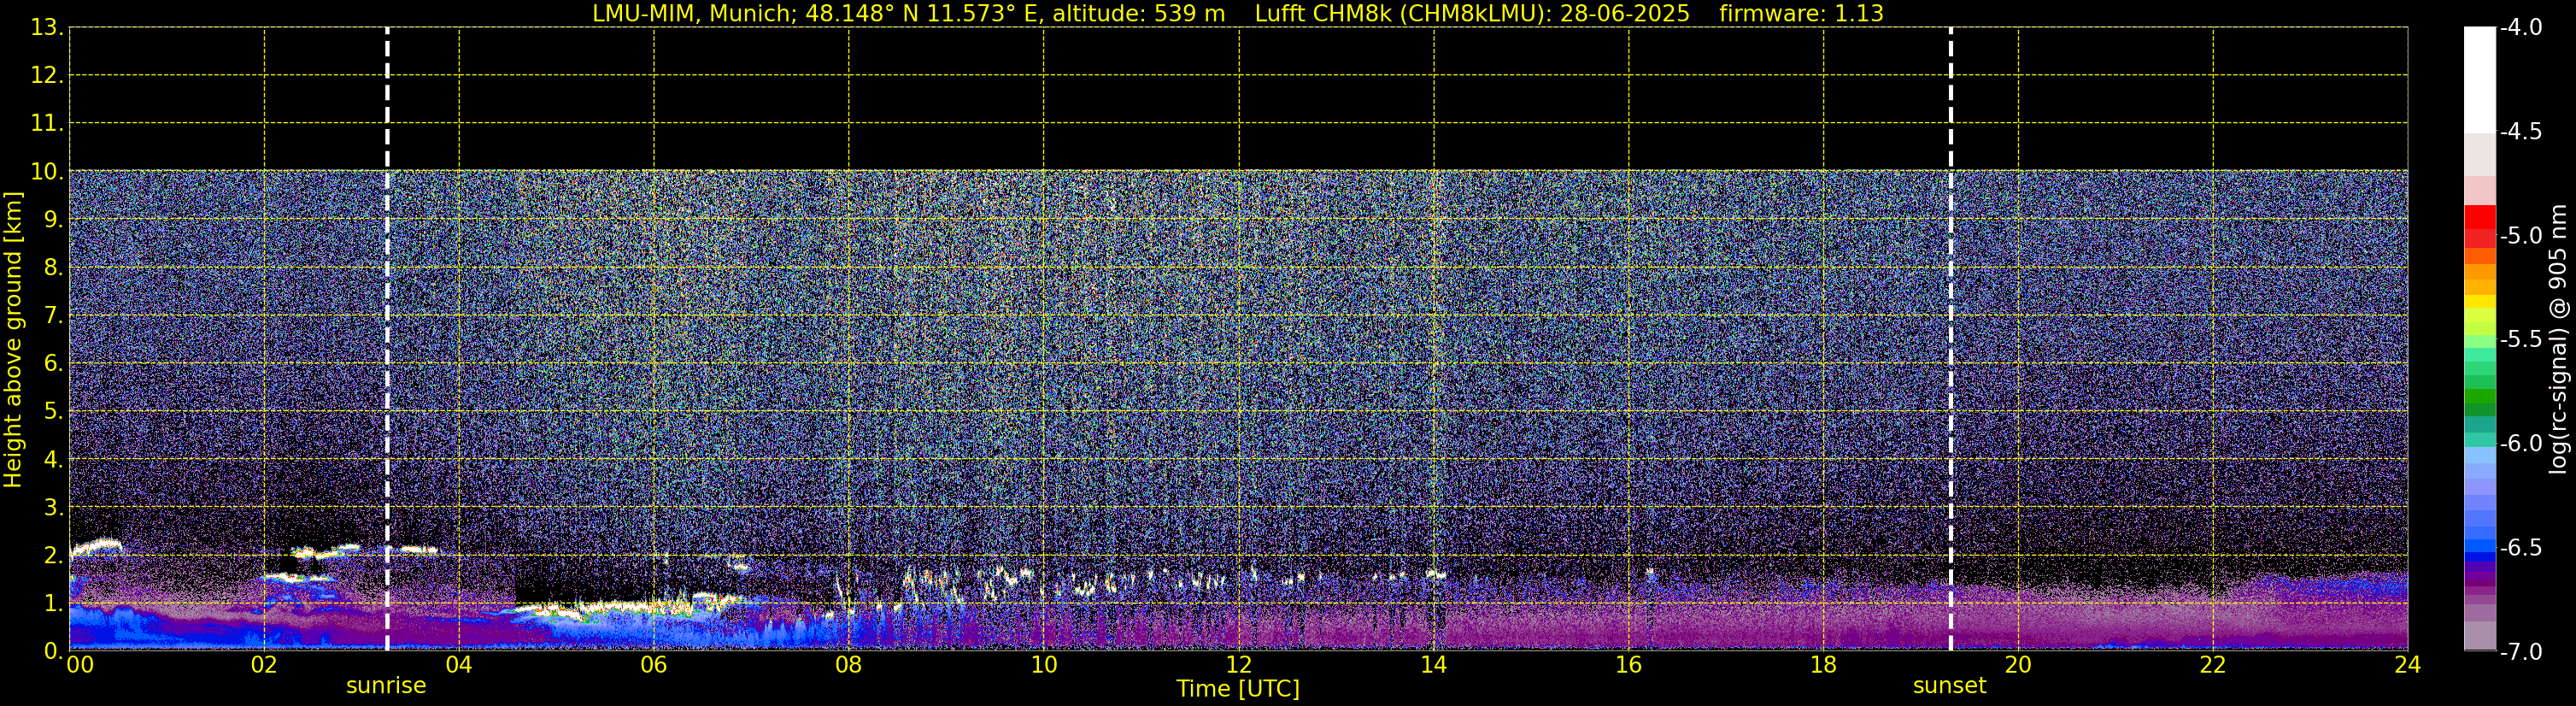Select the '0.' height axis tick label
The width and height of the screenshot is (2576, 706).
click(x=53, y=651)
